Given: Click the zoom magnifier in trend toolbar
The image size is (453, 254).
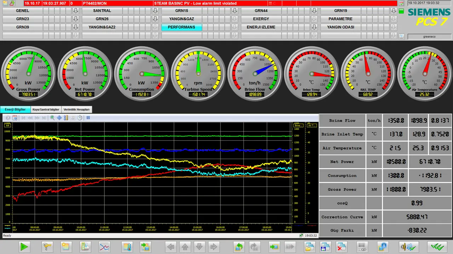Looking at the screenshot, I should [x=52, y=118].
